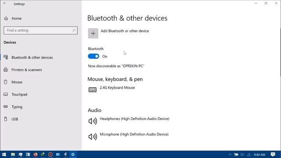Click the Printers & scanners printer icon
281x158 pixels.
point(6,70)
